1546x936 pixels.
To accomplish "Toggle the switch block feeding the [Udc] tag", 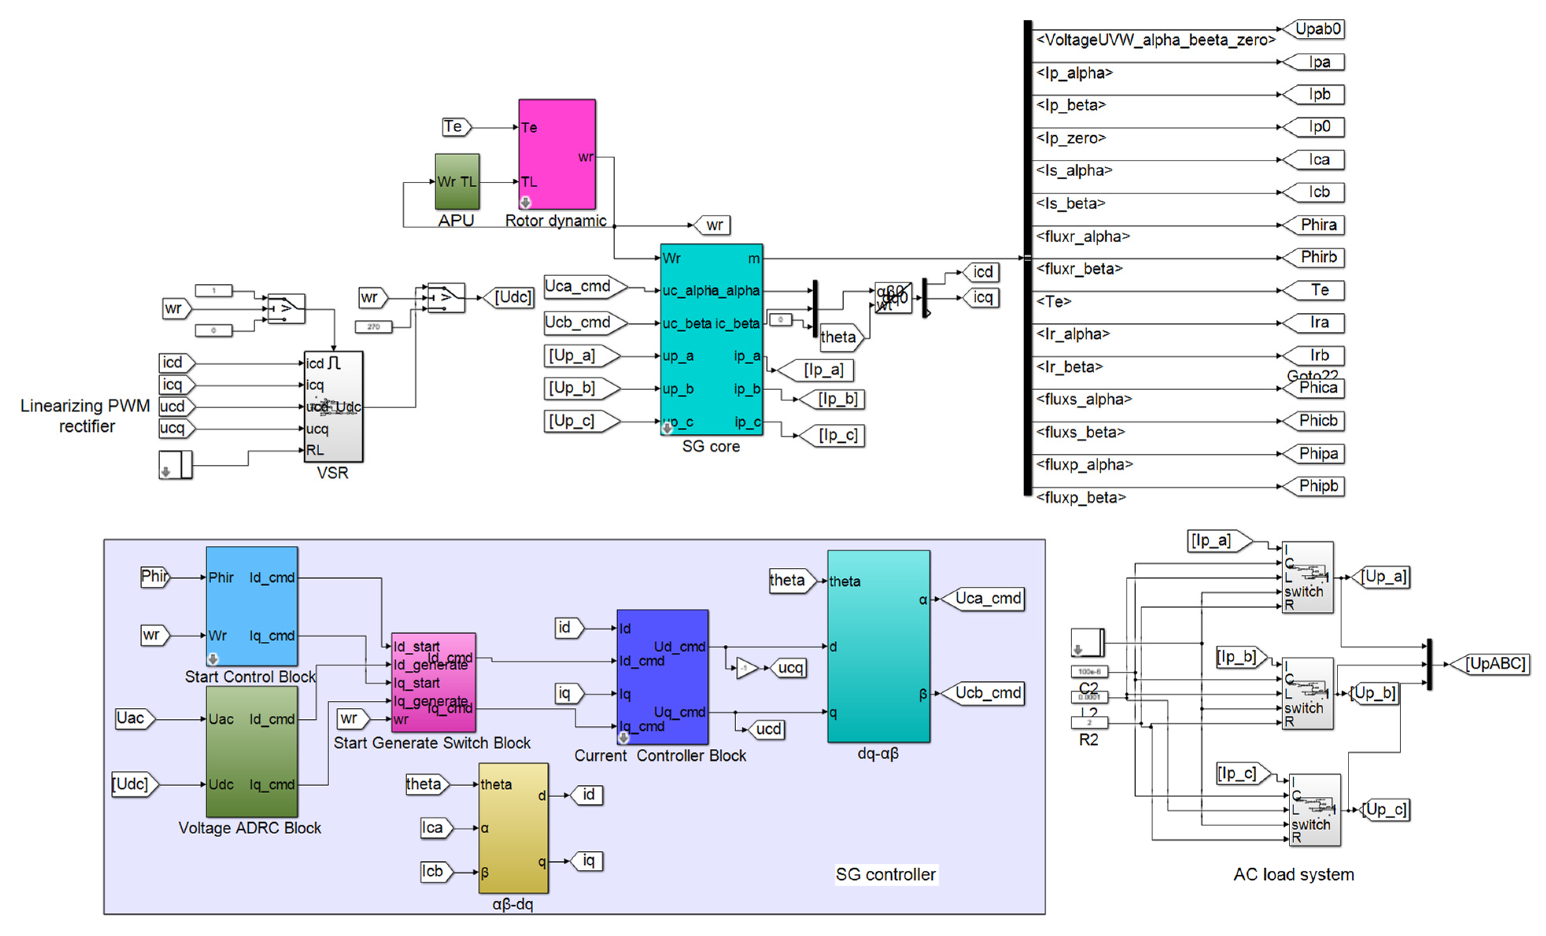I will point(446,297).
